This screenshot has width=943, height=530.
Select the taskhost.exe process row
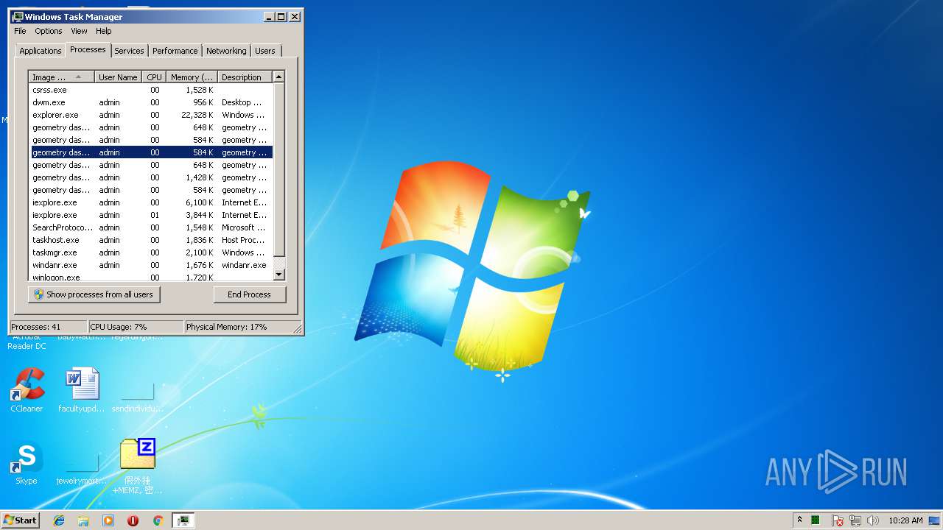click(151, 240)
